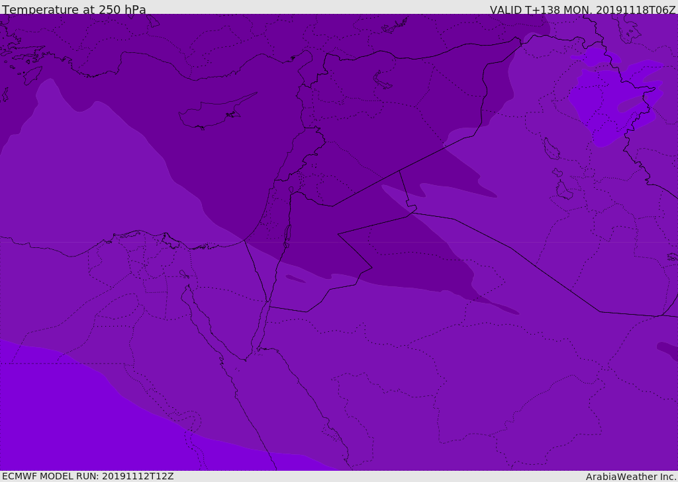Click the 'ArabiaWeather Inc.' credit text

pos(631,477)
